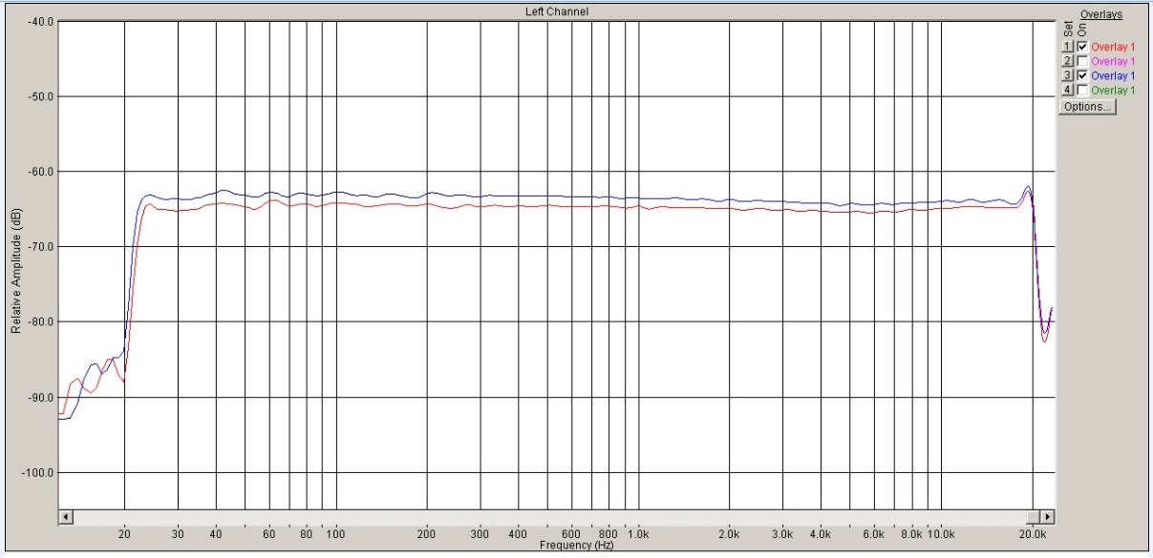Select the green Overlay 1 label

pyautogui.click(x=1113, y=90)
